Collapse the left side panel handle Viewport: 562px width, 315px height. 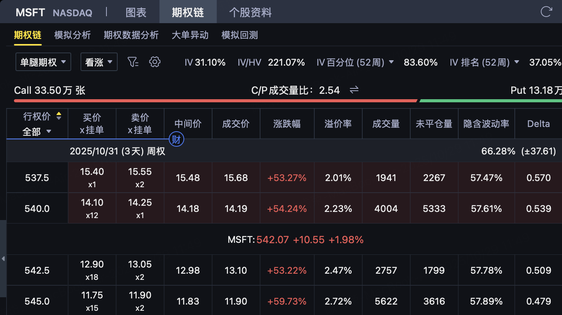click(3, 258)
